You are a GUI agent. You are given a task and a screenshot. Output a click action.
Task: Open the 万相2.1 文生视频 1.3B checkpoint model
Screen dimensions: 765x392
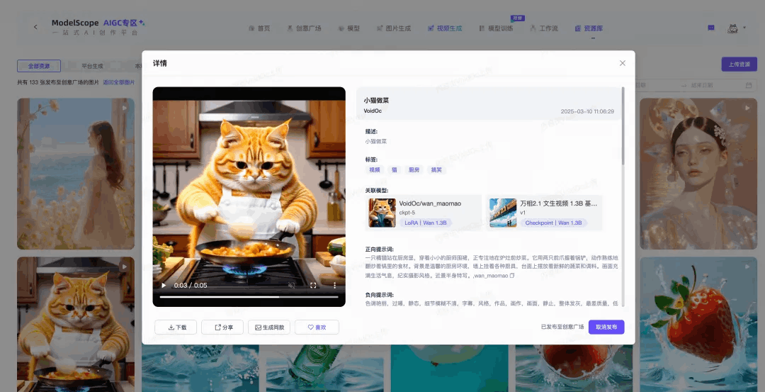[x=545, y=213]
